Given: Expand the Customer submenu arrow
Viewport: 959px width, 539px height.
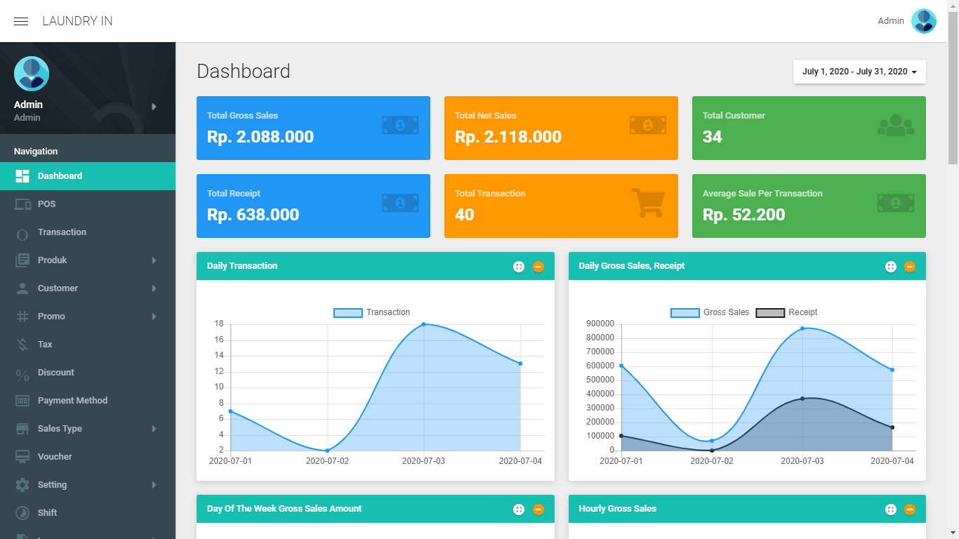Looking at the screenshot, I should pos(154,288).
